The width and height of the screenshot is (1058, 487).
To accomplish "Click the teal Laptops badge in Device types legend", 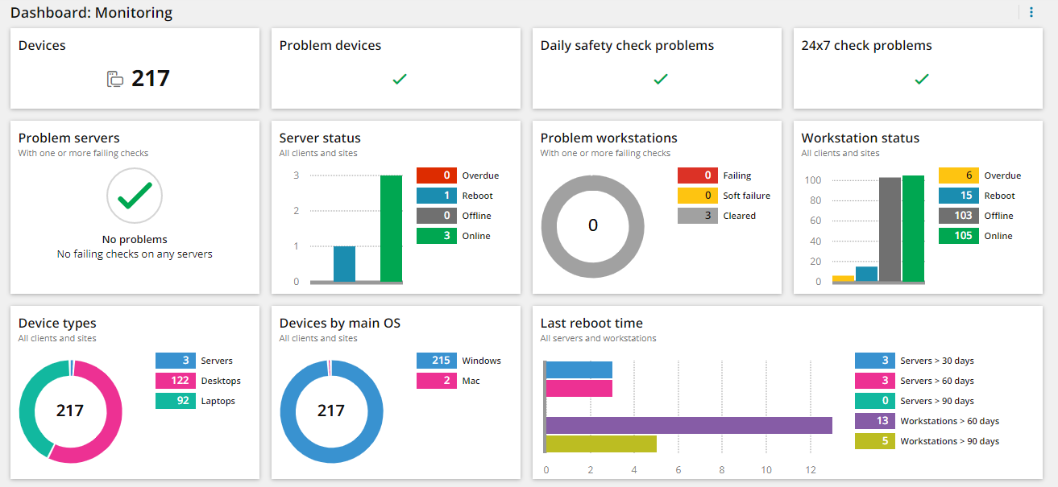I will (175, 400).
